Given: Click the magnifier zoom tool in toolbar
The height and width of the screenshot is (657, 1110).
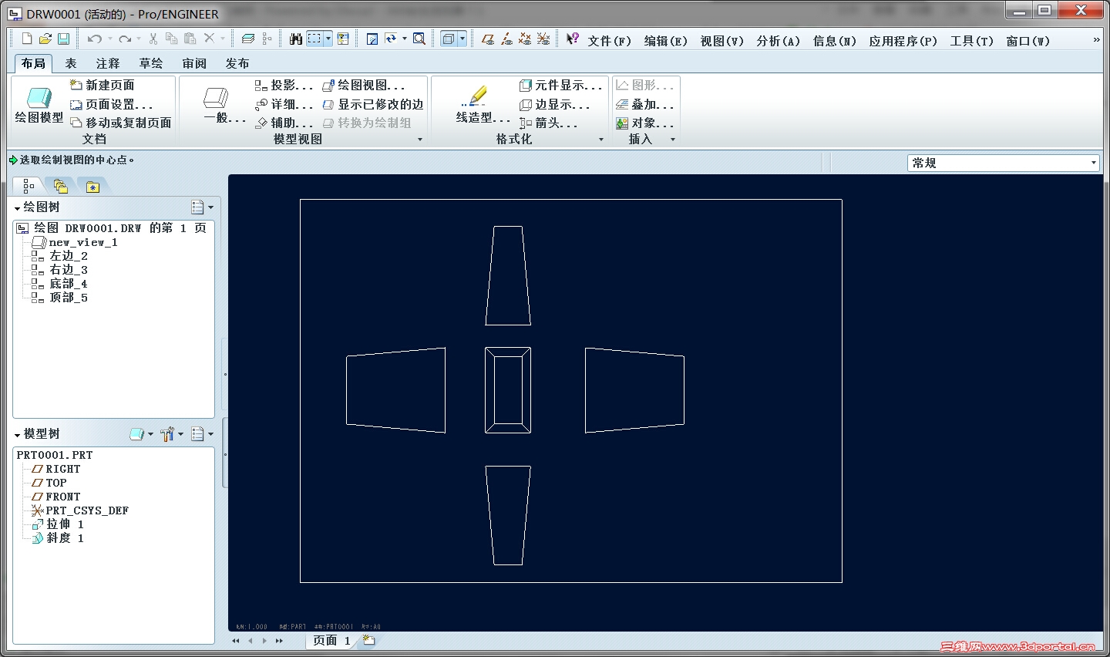Looking at the screenshot, I should click(419, 38).
